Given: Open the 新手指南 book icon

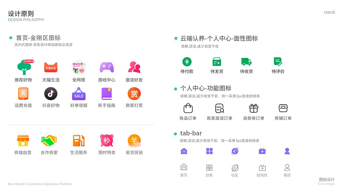Looking at the screenshot, I should click(x=106, y=94).
